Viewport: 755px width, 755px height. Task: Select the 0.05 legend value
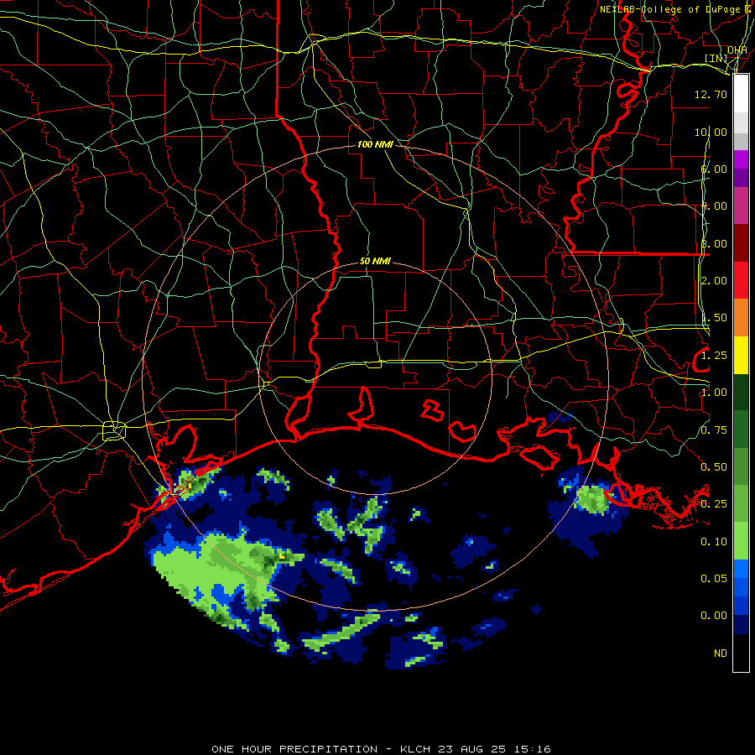[x=714, y=579]
